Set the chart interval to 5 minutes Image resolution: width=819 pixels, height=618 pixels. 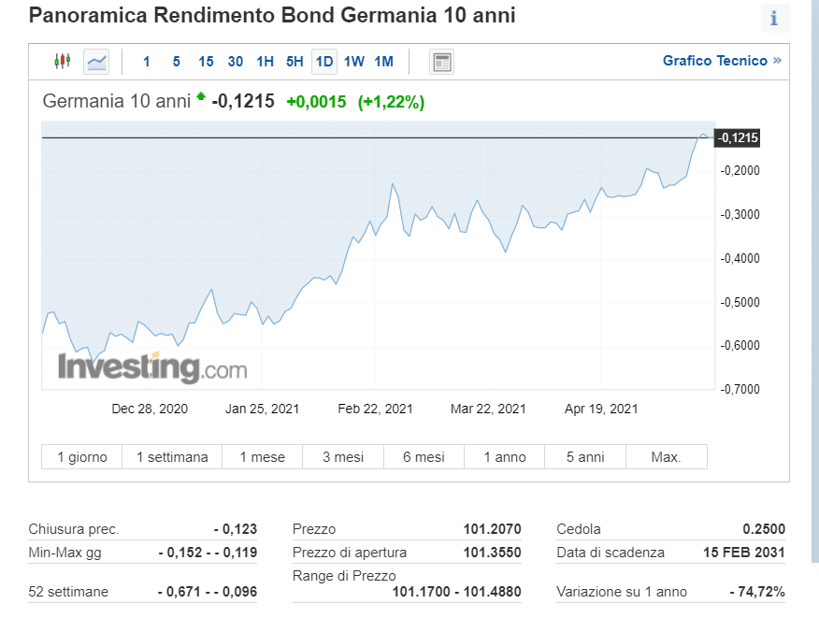(176, 62)
